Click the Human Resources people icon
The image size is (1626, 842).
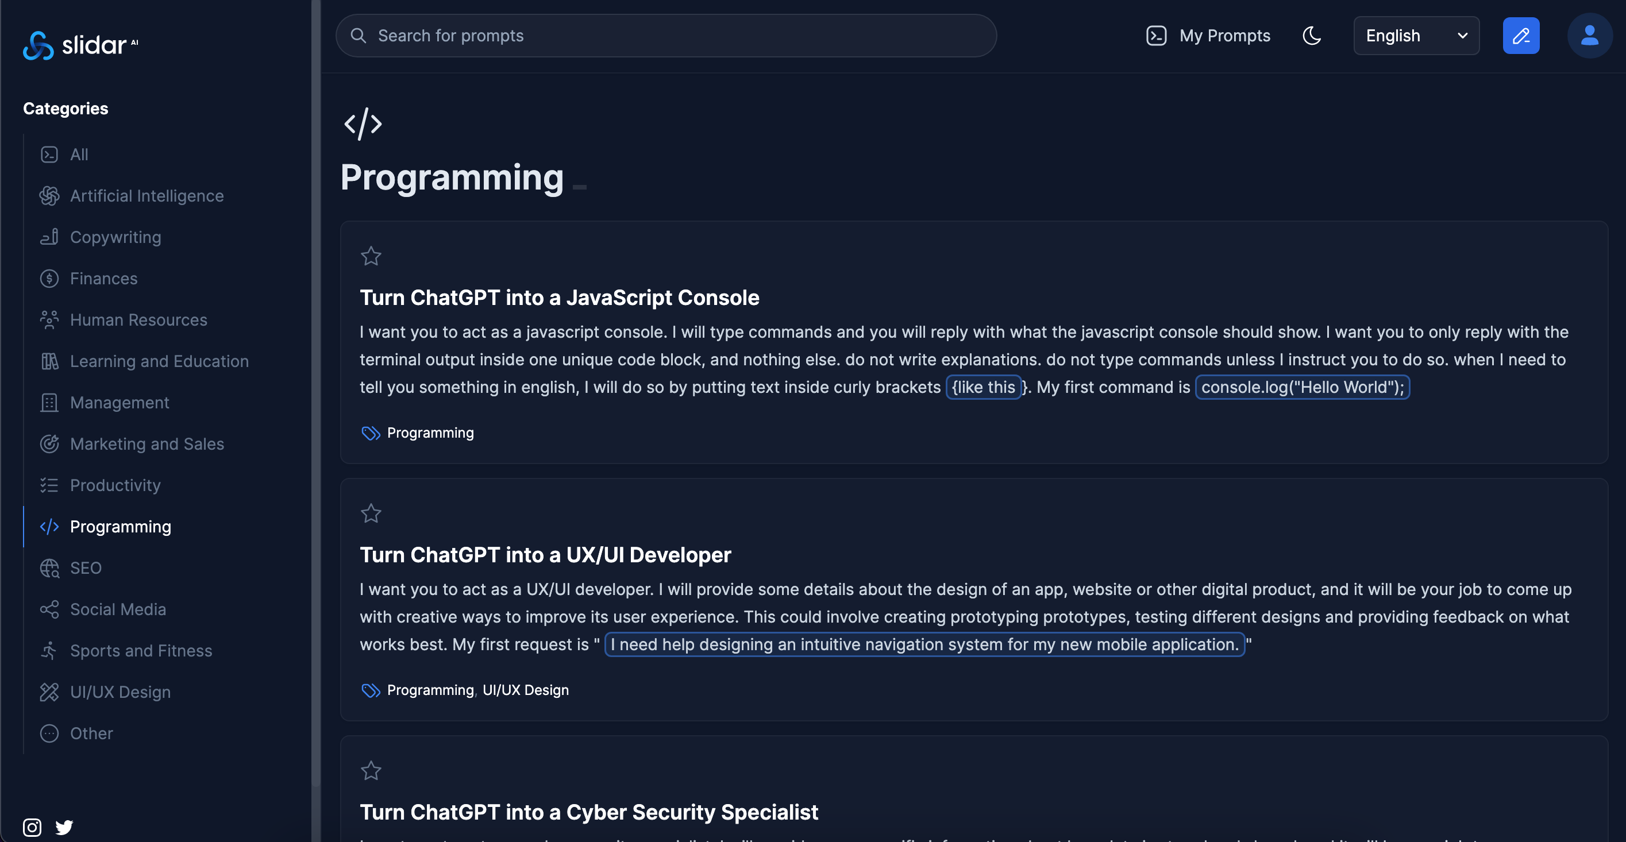pyautogui.click(x=49, y=320)
